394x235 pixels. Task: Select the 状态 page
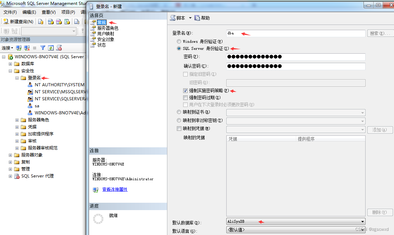click(x=101, y=45)
